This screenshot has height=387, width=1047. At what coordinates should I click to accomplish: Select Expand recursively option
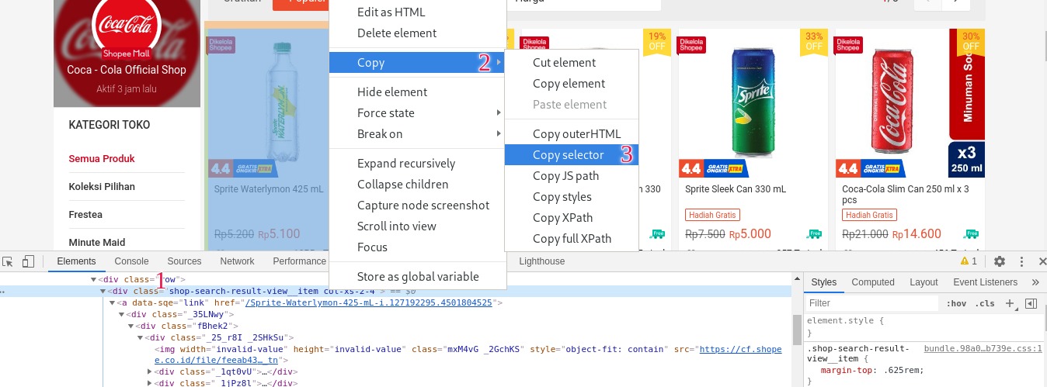[x=417, y=163]
